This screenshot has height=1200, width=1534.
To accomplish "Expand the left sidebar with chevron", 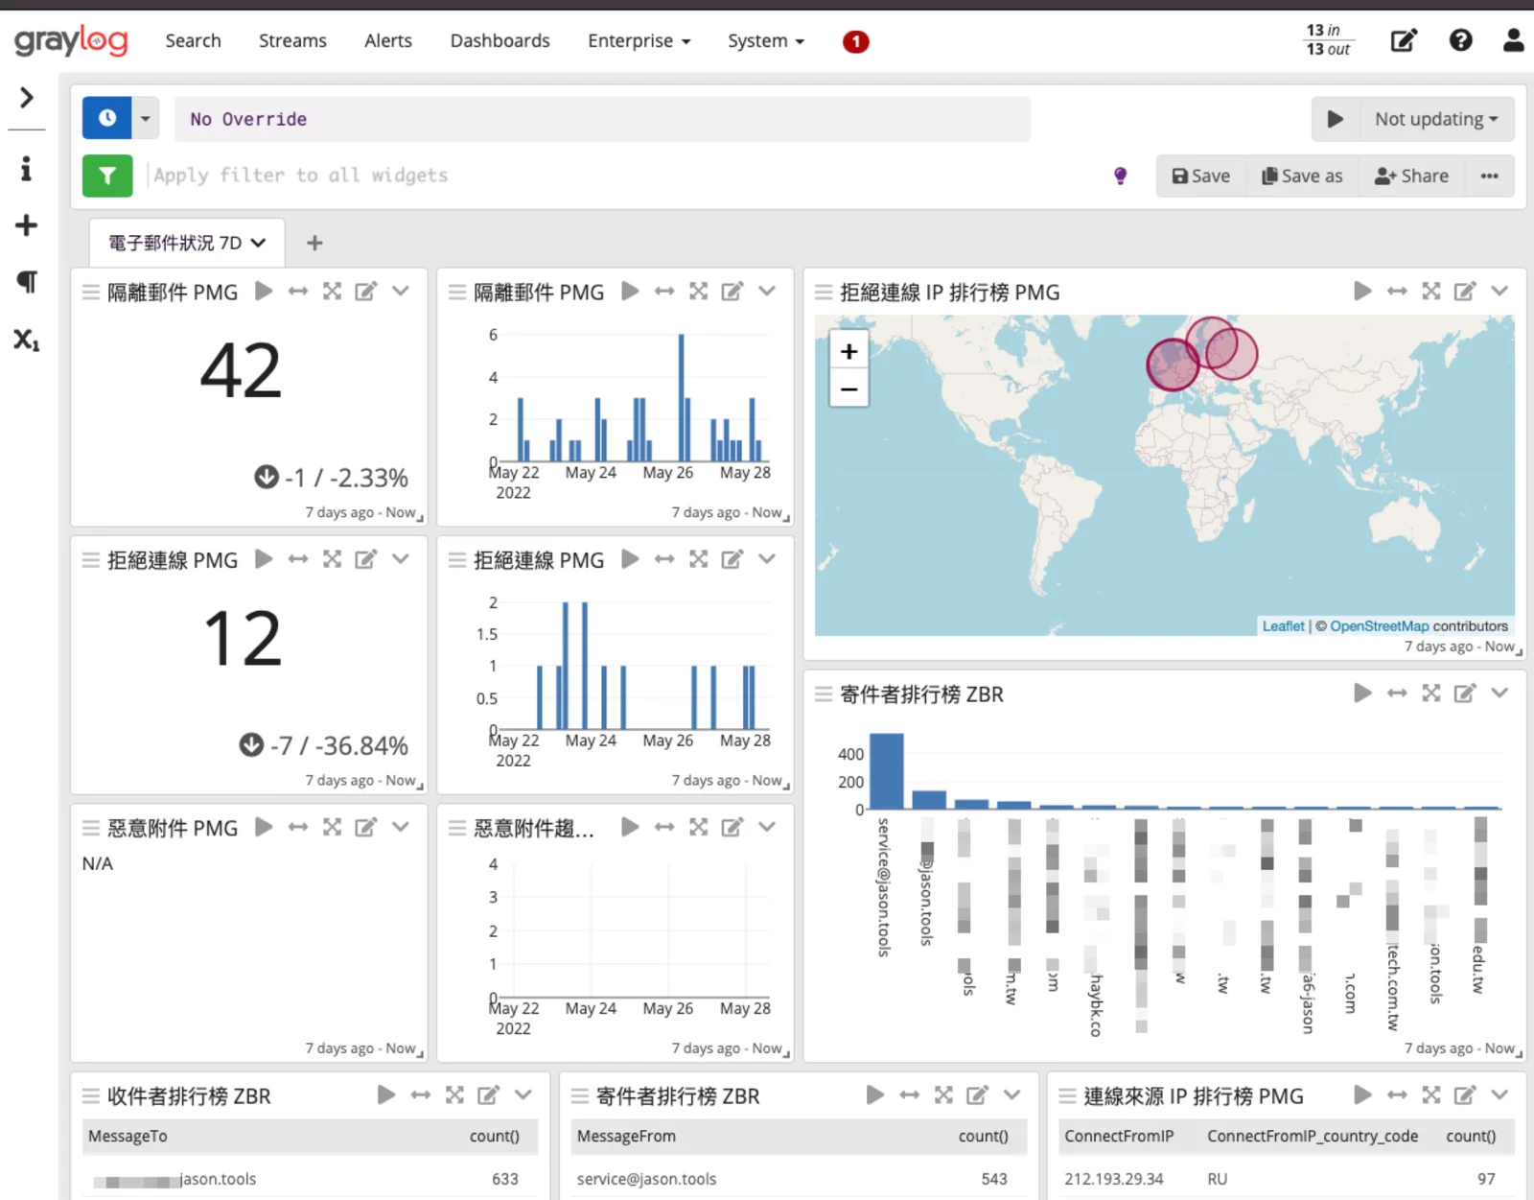I will coord(26,97).
